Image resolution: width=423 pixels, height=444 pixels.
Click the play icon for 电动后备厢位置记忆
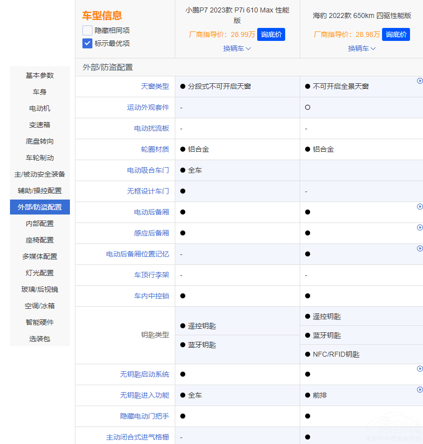coord(420,248)
